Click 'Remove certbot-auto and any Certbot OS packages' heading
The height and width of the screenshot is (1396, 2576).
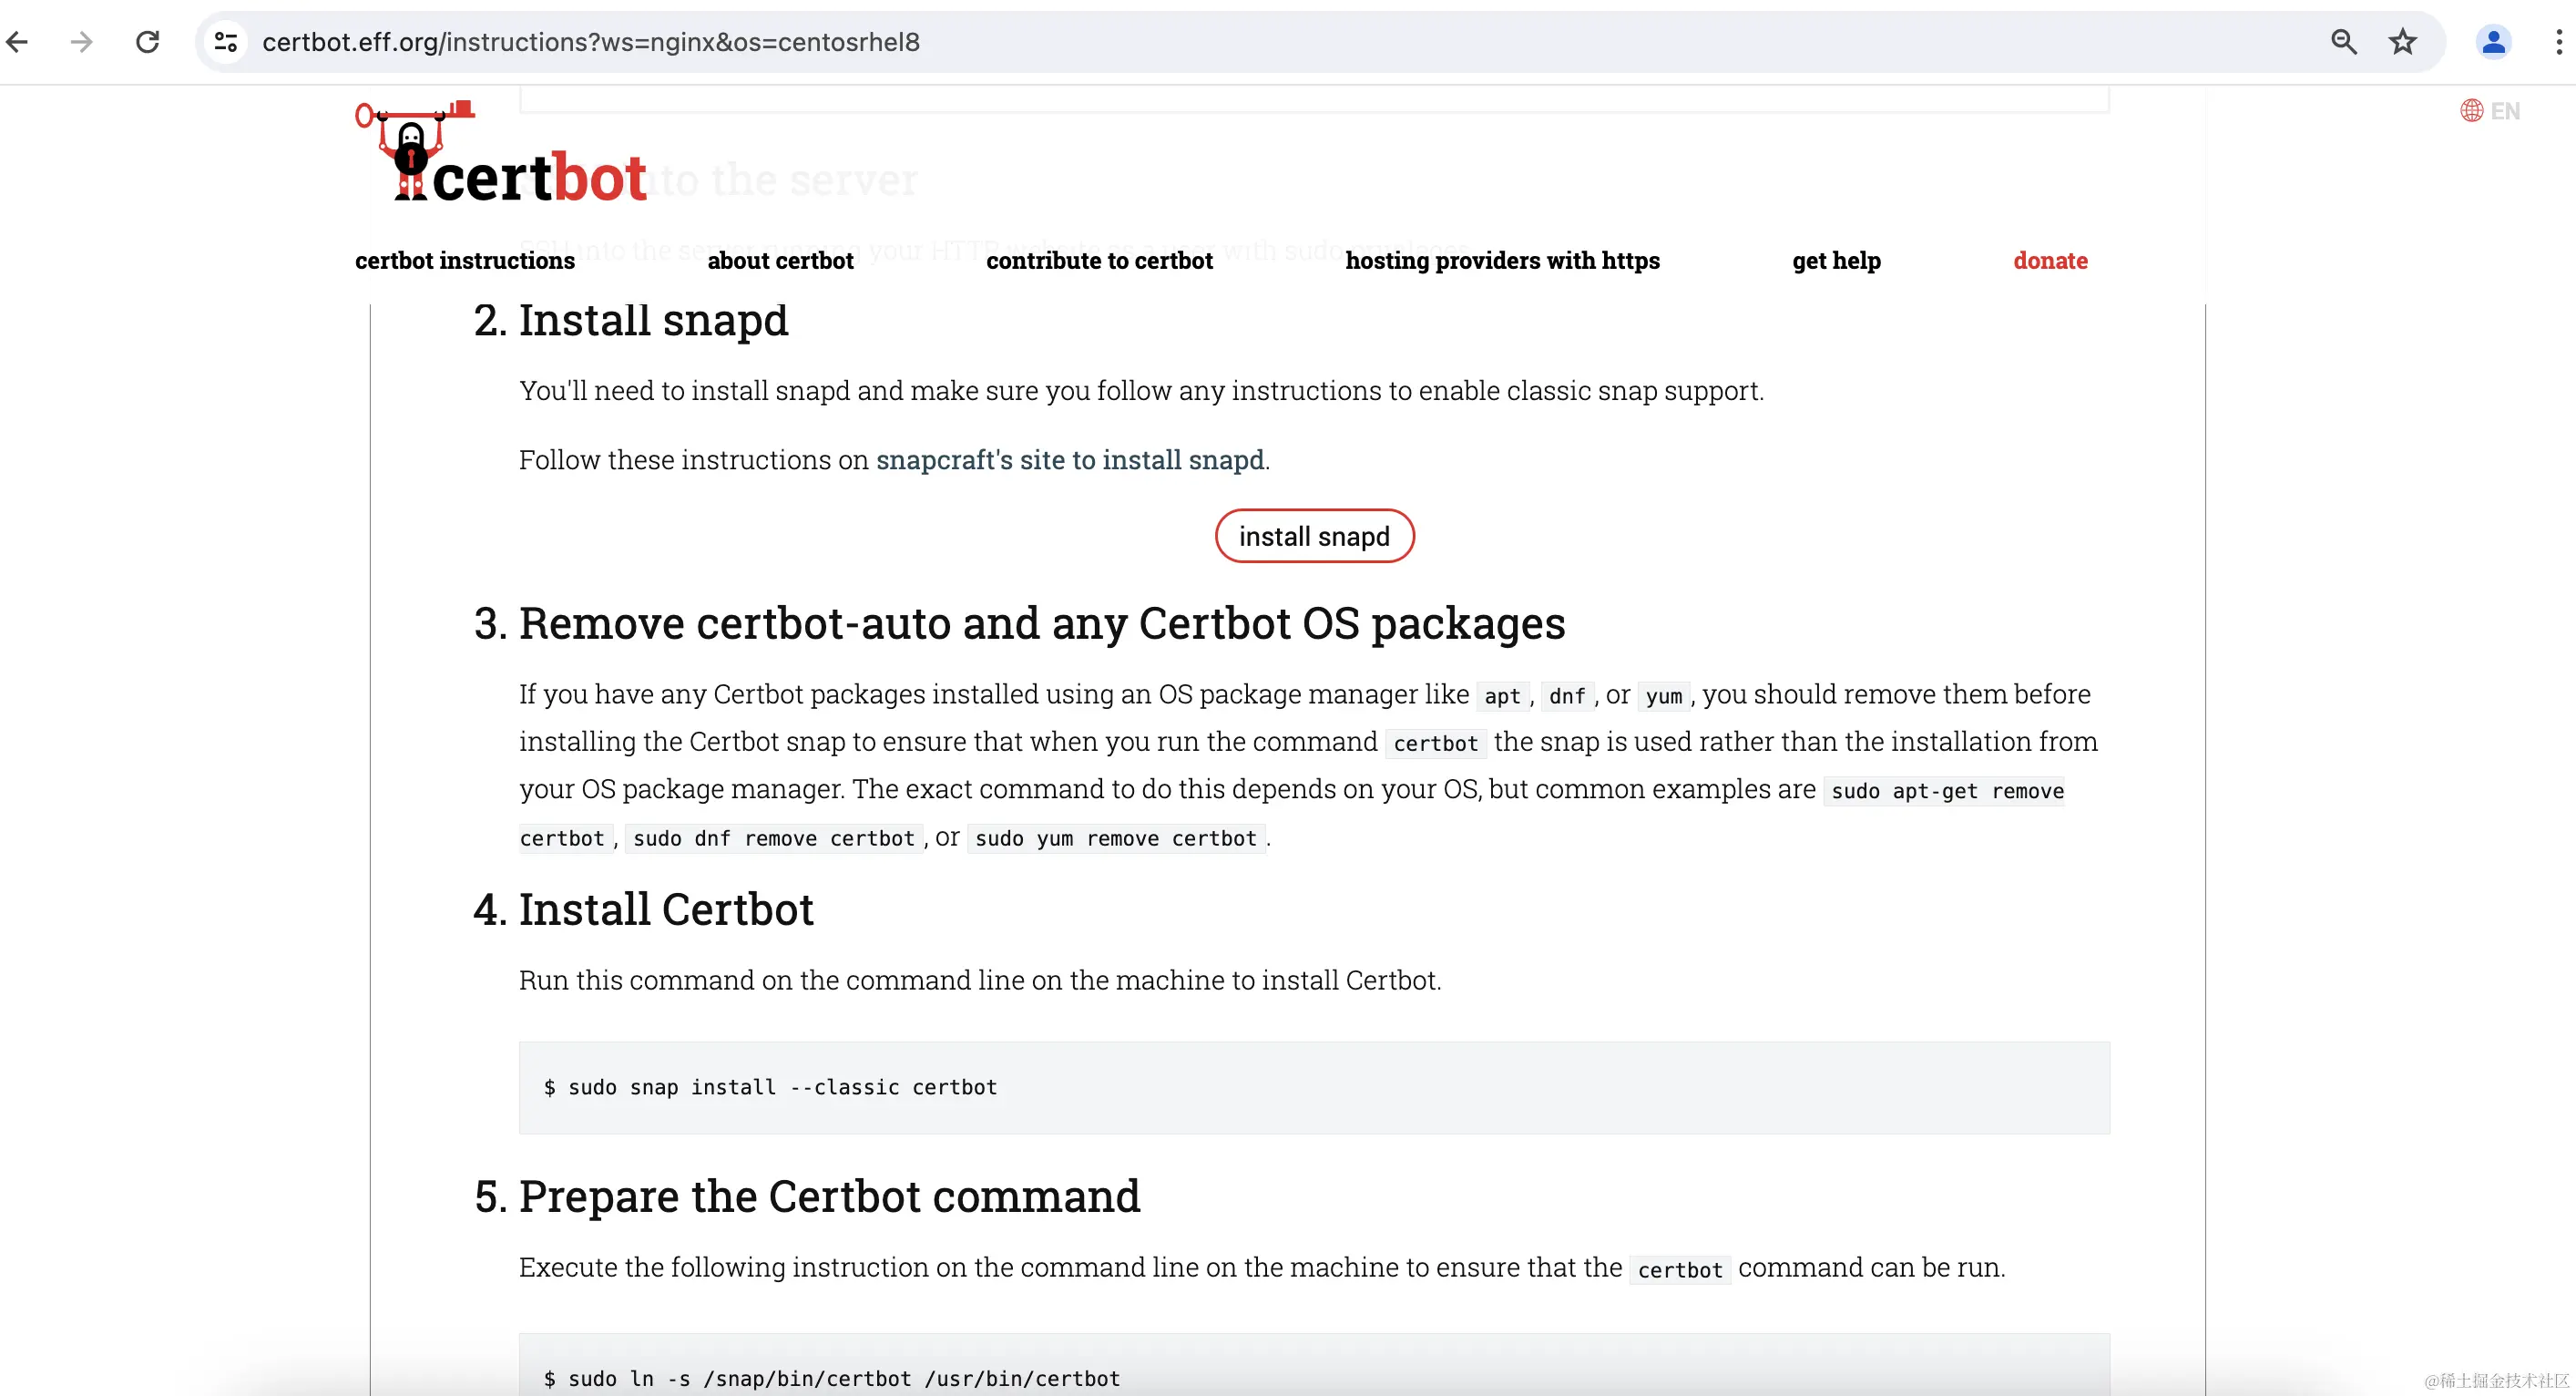coord(1042,624)
